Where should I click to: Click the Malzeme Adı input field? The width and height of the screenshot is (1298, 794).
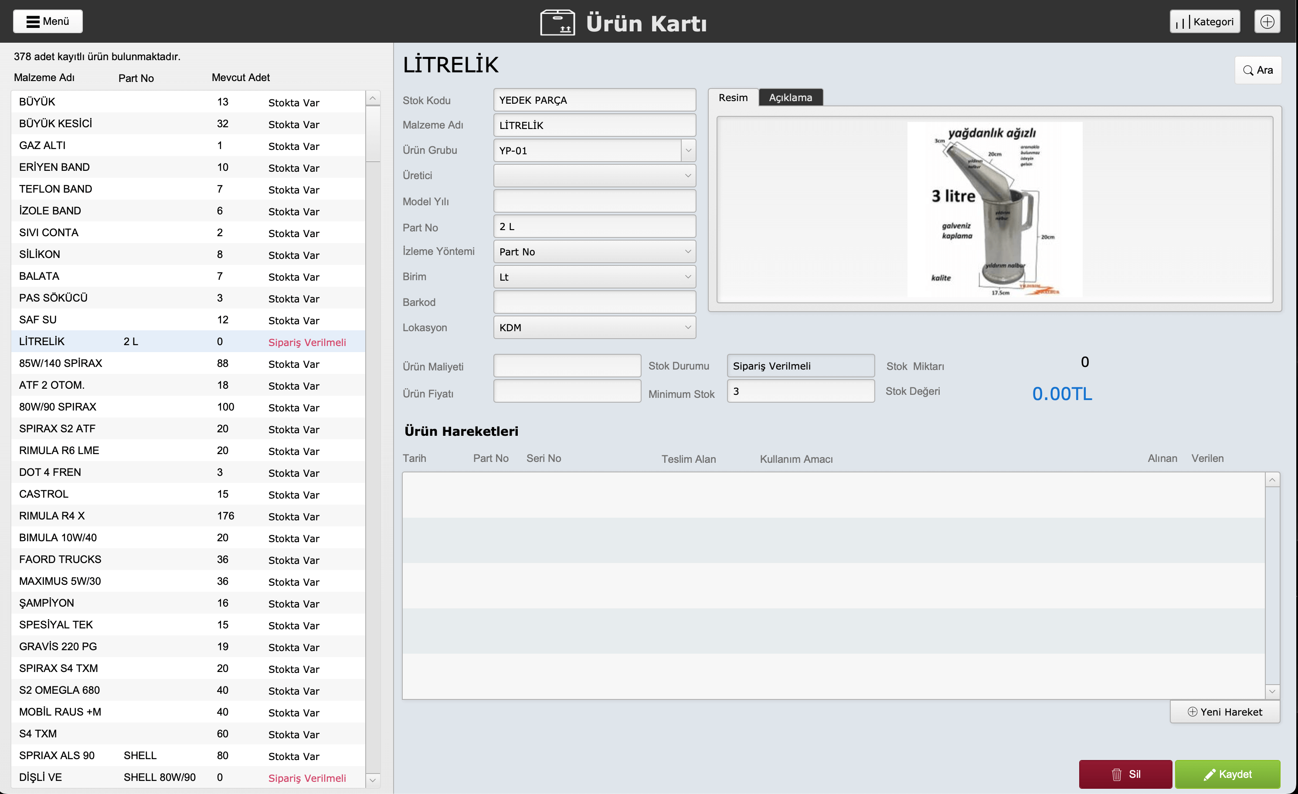pos(594,126)
